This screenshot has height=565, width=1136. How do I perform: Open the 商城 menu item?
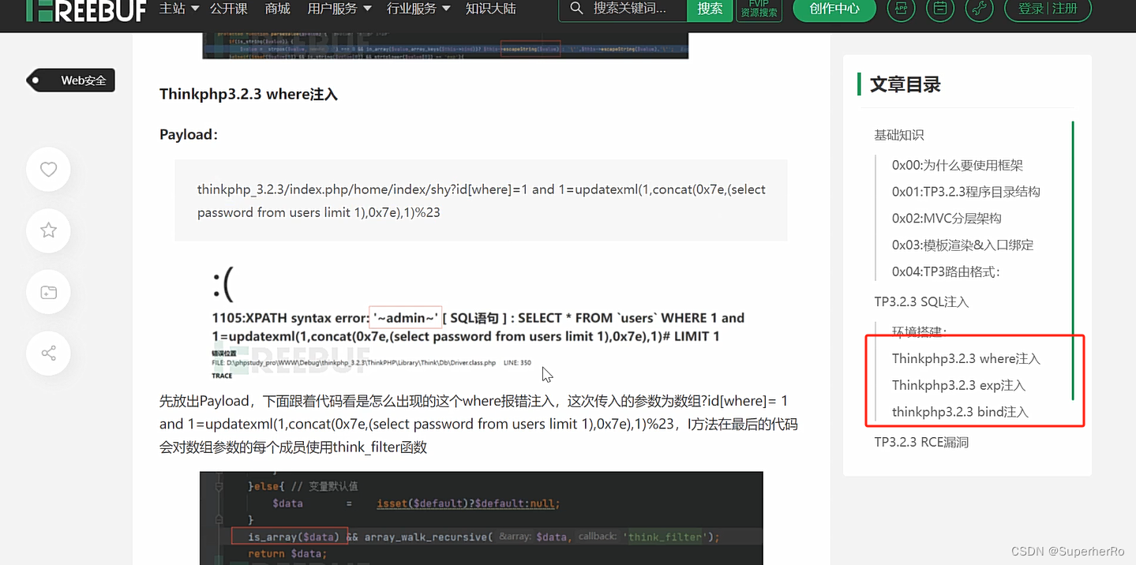[x=278, y=9]
